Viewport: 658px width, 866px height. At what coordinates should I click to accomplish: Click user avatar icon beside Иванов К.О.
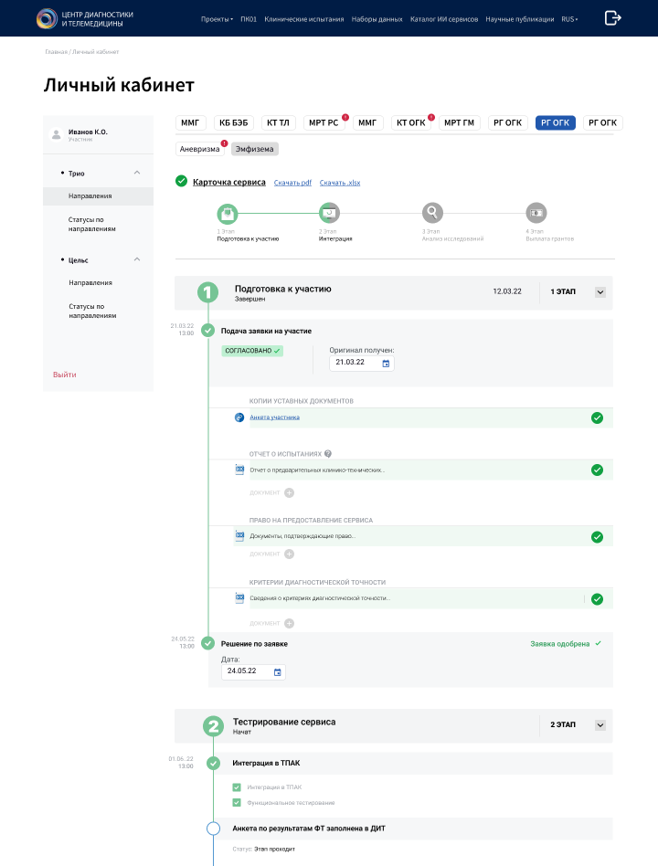pos(56,134)
